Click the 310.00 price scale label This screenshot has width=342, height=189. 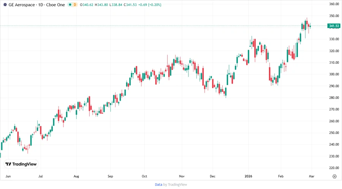point(334,63)
